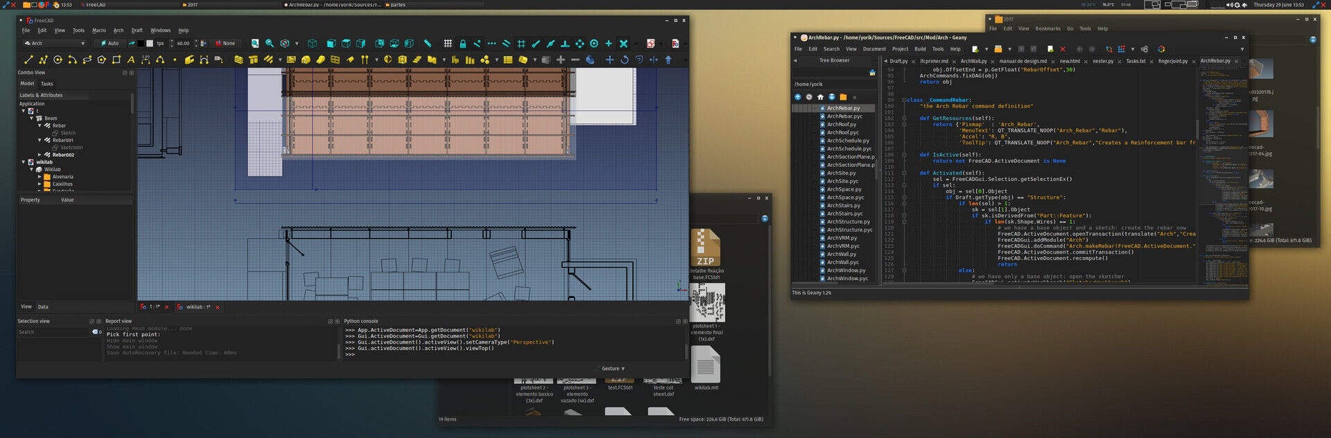Screen dimensions: 1331x438
Task: Toggle snap to endpoint in FreeCAD
Action: tap(536, 43)
